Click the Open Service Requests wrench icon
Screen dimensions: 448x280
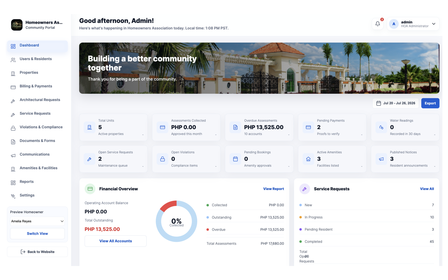click(x=90, y=159)
